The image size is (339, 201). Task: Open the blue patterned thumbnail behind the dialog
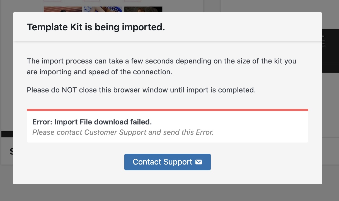point(103,9)
